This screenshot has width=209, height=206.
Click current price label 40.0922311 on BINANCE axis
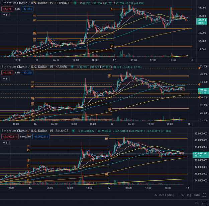point(201,155)
